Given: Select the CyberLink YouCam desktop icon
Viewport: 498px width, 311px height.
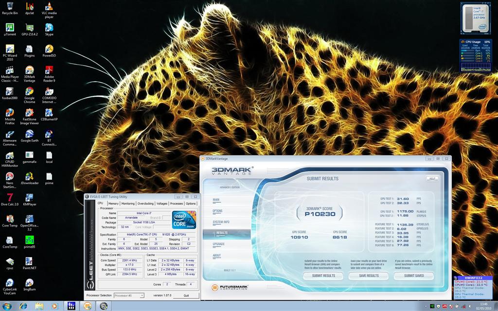Looking at the screenshot, I should coord(10,287).
